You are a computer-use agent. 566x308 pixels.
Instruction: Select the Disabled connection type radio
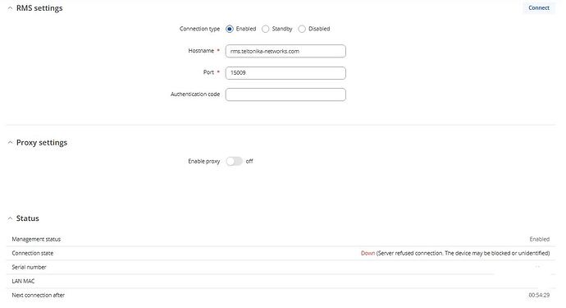pyautogui.click(x=302, y=29)
